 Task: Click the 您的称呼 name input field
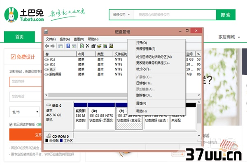(x=26, y=82)
